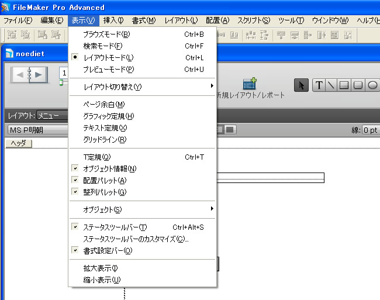Select the Text tool (T)
Viewport: 380px width, 300px height.
click(319, 85)
